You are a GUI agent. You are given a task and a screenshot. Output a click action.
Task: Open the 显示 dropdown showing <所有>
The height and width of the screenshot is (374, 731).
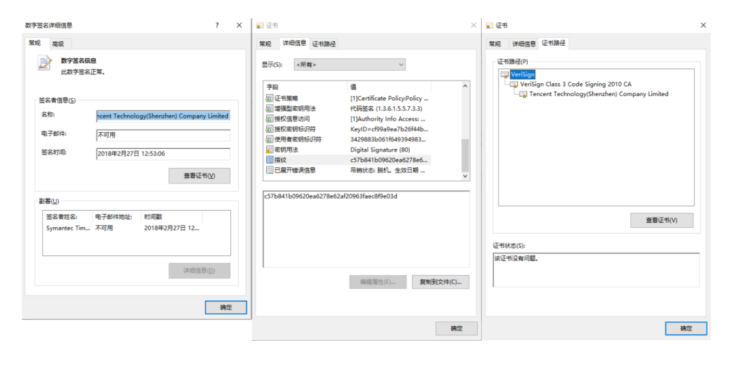pyautogui.click(x=349, y=65)
